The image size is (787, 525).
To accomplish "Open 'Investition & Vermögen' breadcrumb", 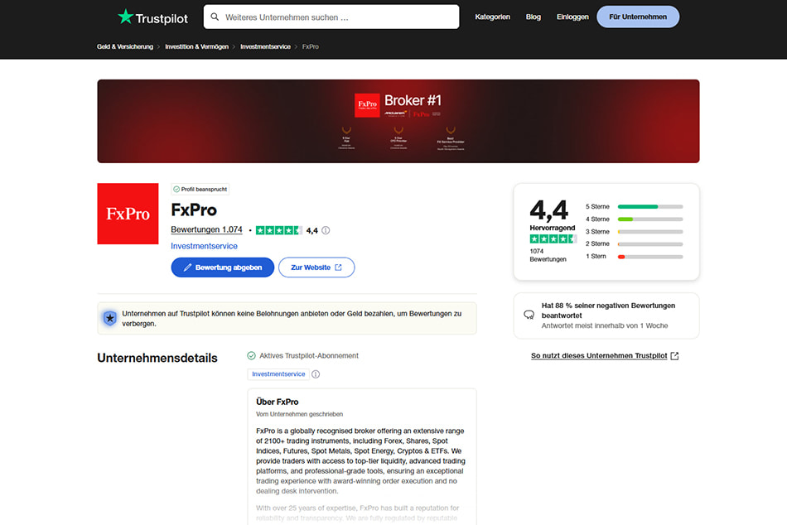I will (x=197, y=46).
